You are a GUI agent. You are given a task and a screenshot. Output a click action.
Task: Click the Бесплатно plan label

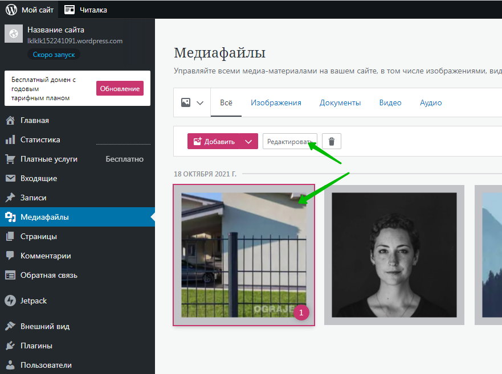point(125,159)
